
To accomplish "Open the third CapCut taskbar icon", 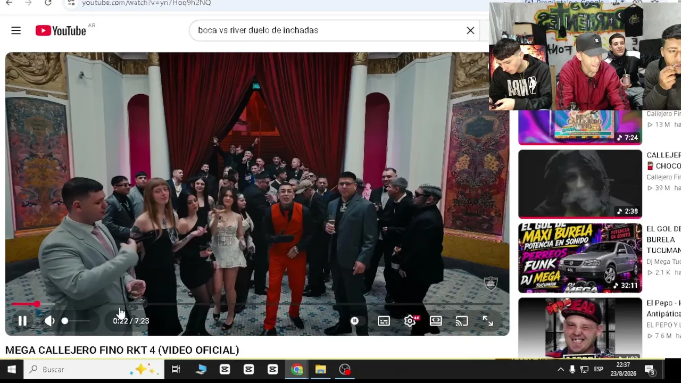I will [x=272, y=369].
